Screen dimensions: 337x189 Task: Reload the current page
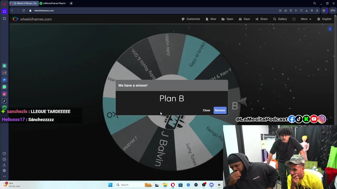pyautogui.click(x=24, y=10)
